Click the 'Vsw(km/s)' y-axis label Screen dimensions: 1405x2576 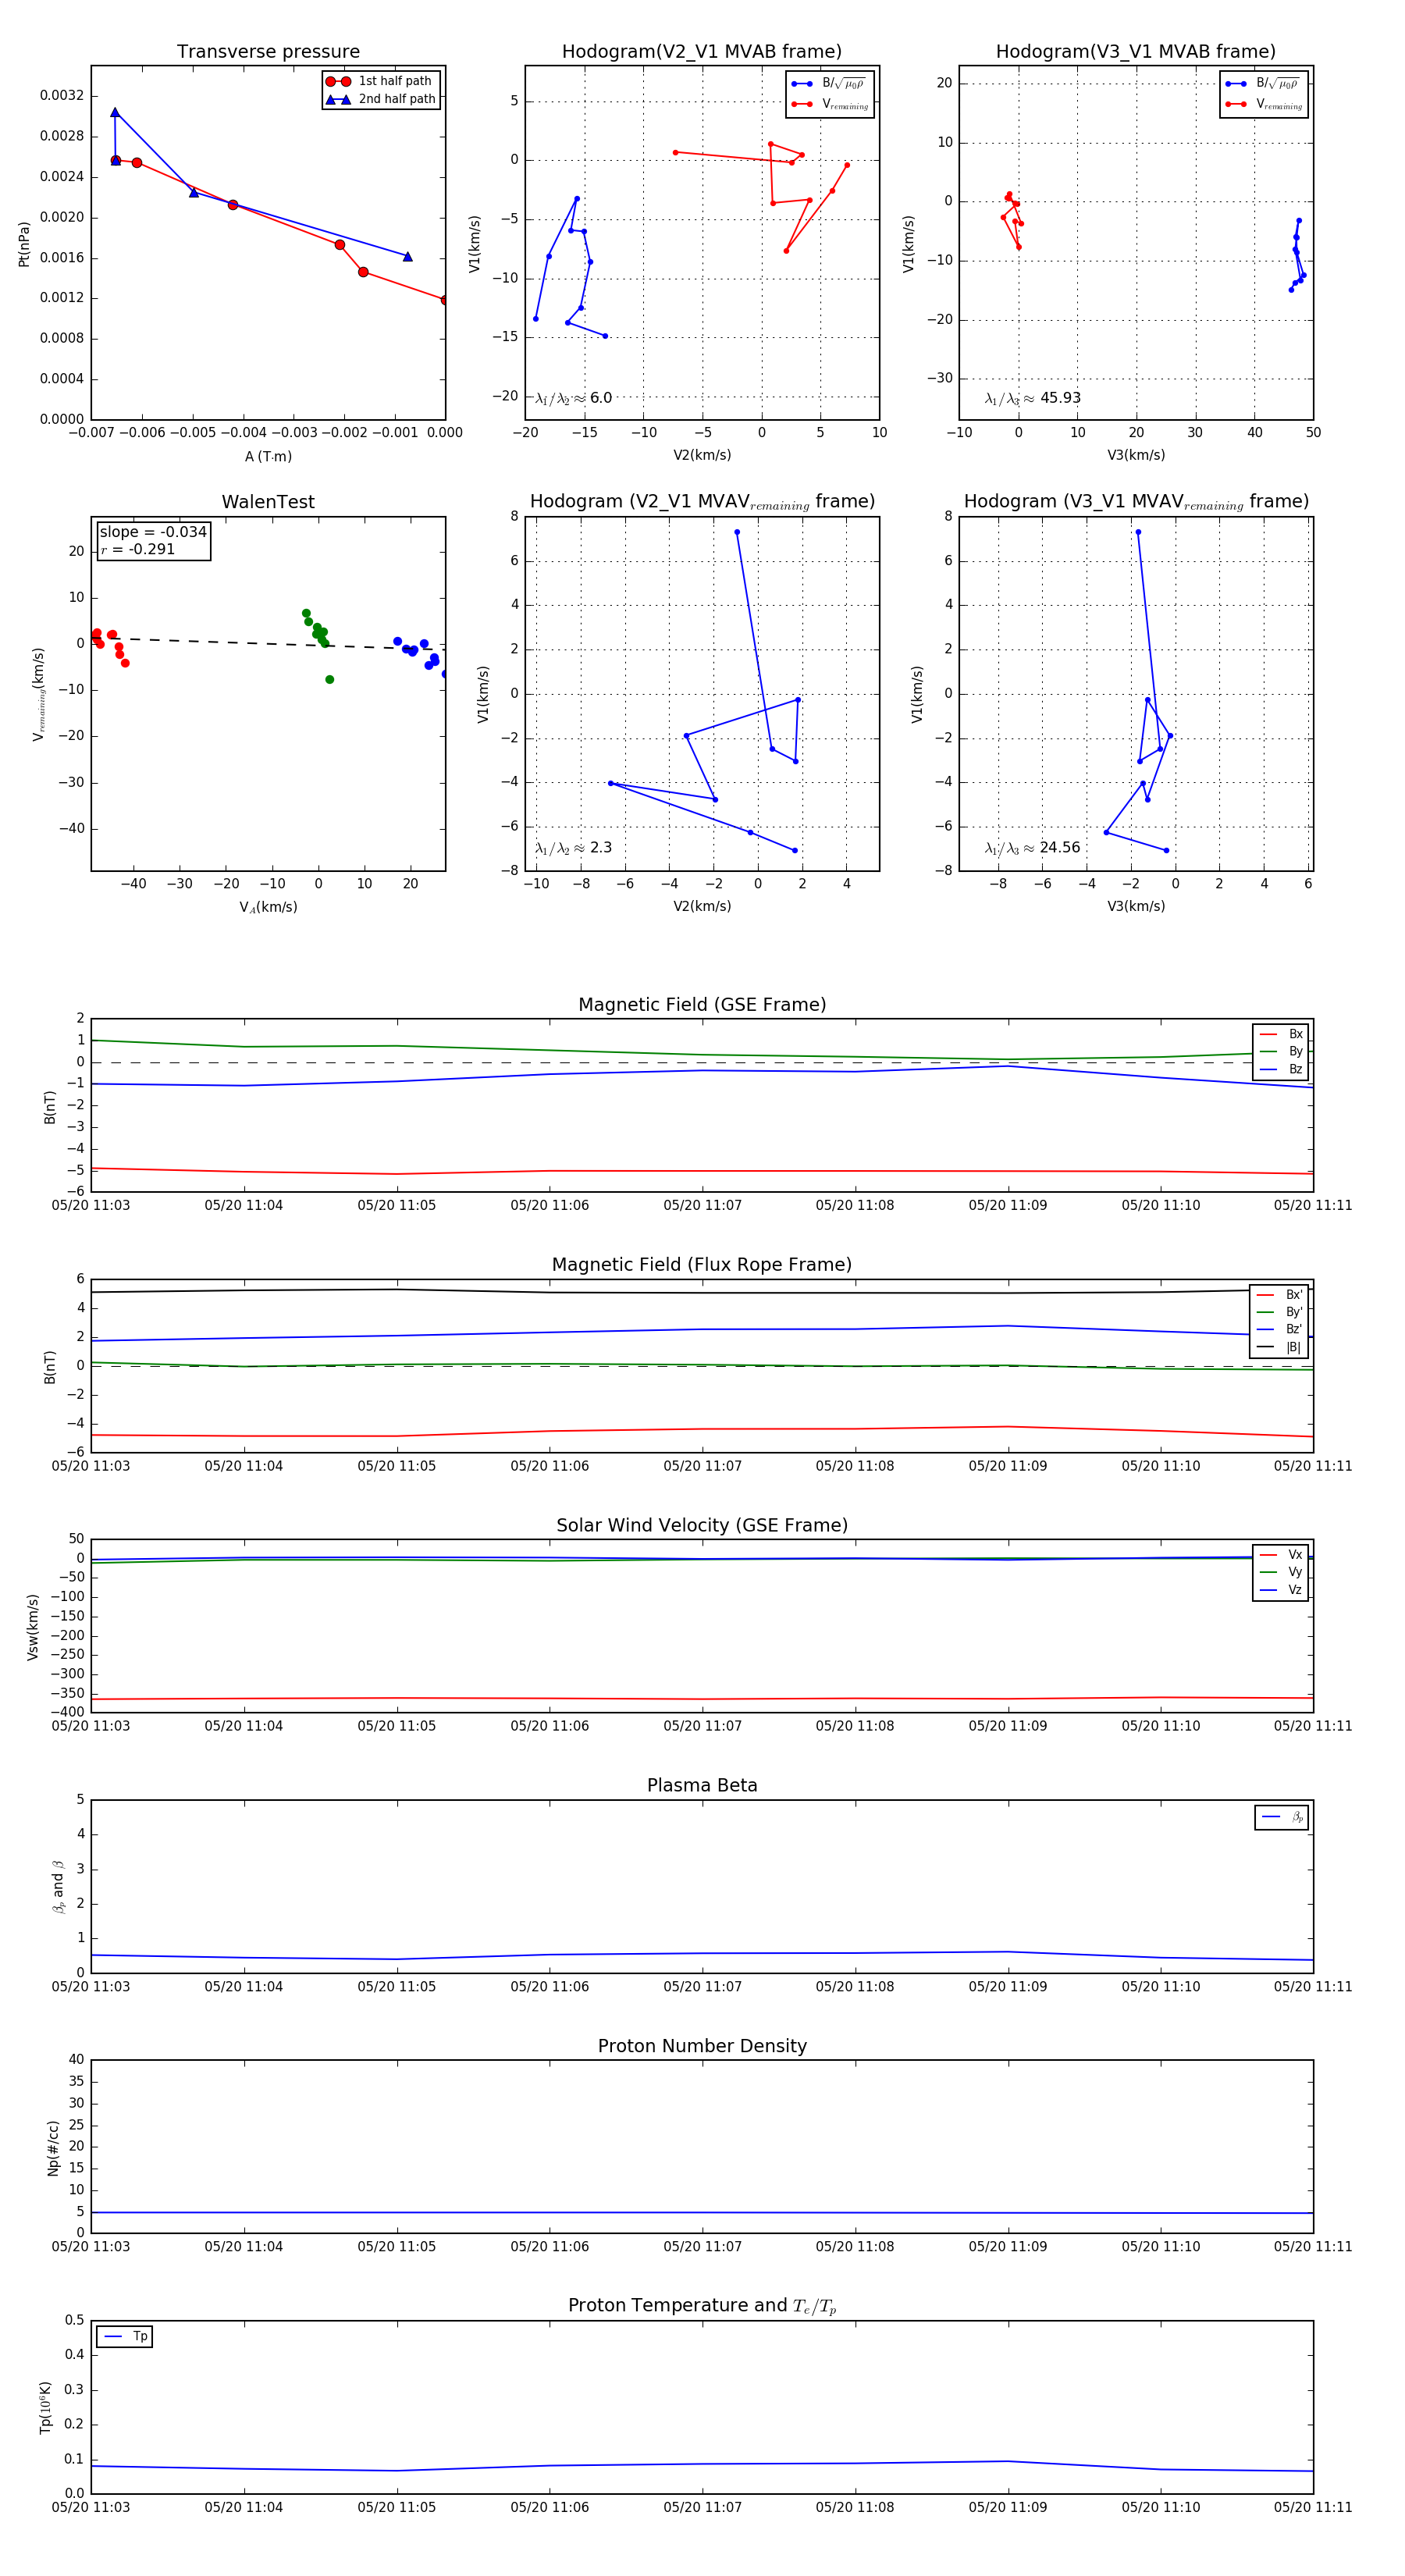click(33, 1627)
